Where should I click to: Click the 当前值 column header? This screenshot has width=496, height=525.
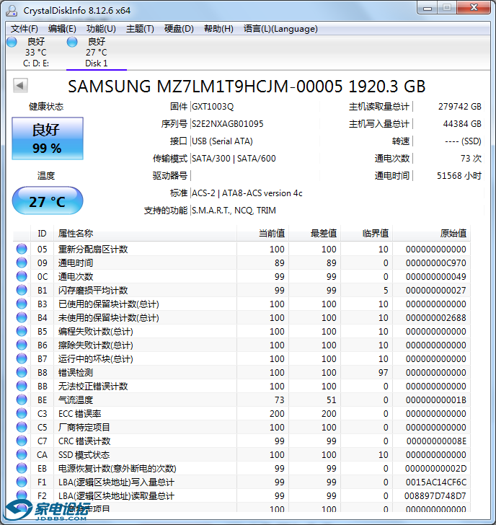[x=262, y=234]
